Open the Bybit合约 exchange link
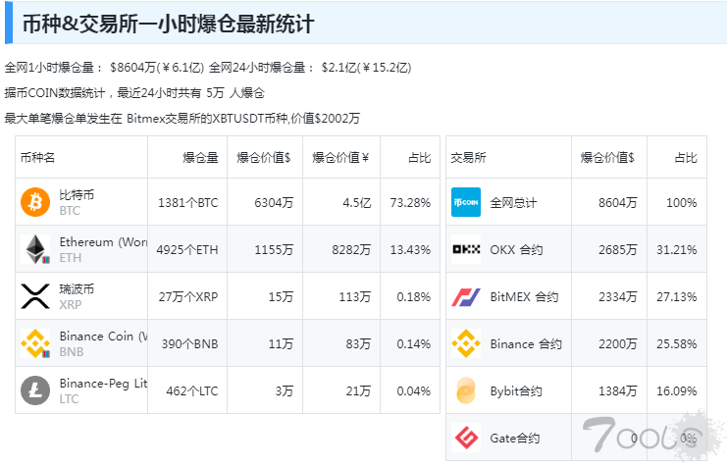 pyautogui.click(x=516, y=391)
